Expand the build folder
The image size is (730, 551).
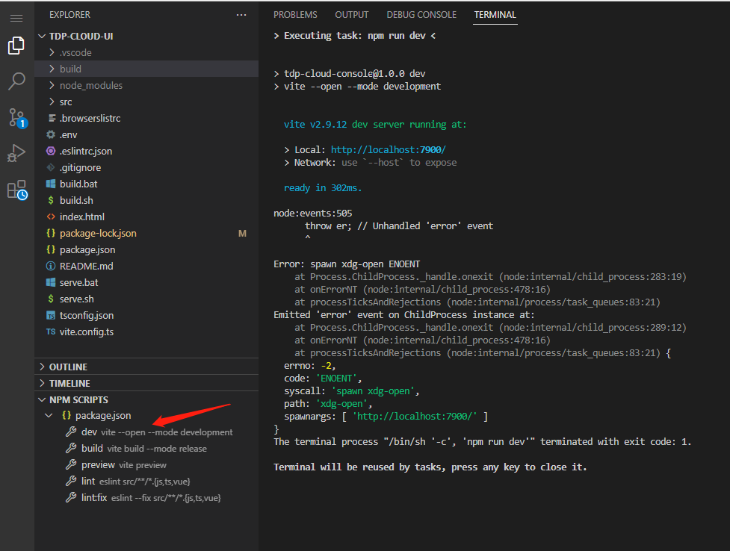(x=52, y=69)
